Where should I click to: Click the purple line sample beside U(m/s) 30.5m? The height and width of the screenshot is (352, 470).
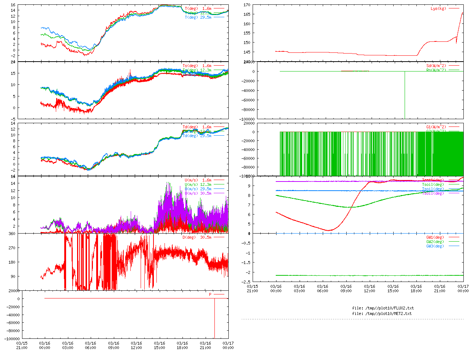coord(219,193)
